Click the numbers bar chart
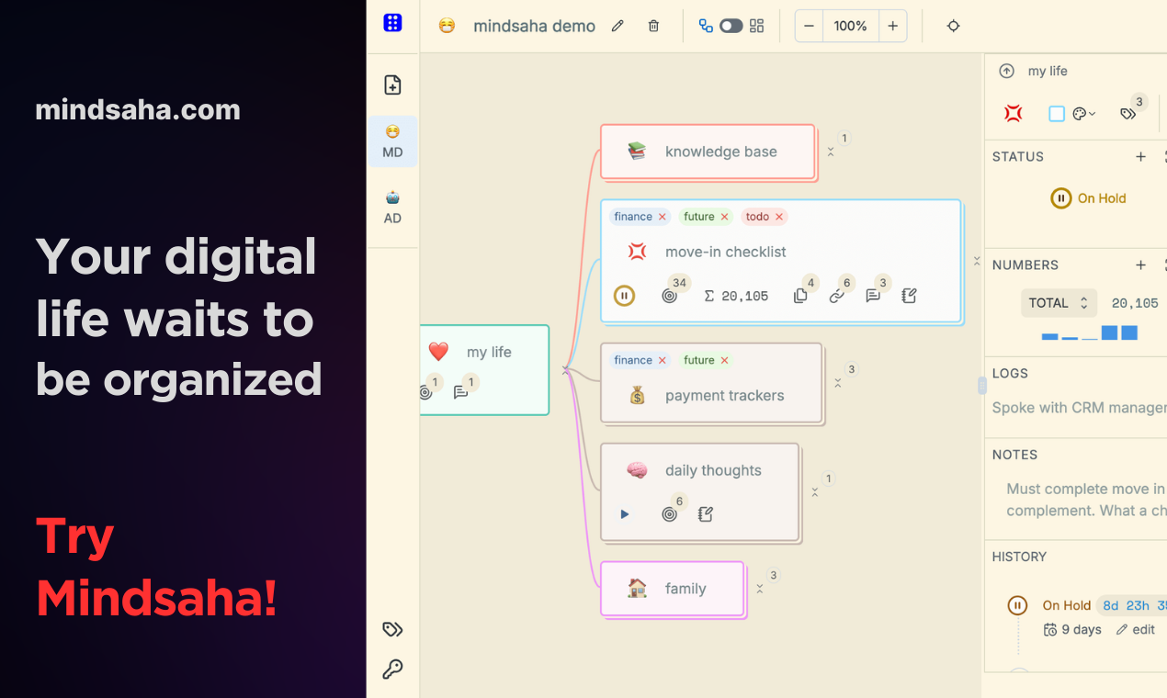Viewport: 1167px width, 698px height. point(1090,332)
